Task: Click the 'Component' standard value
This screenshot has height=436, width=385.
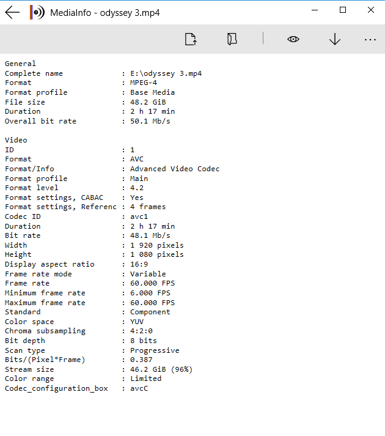Action: (150, 312)
